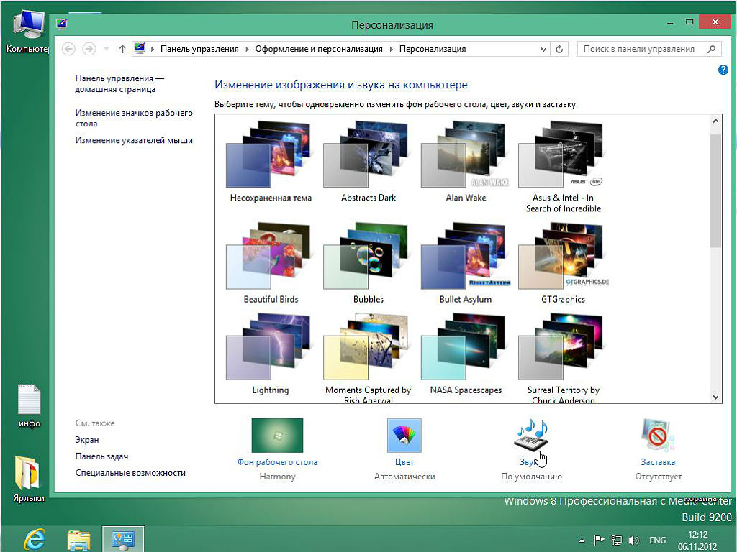The image size is (737, 552).
Task: Open Internet Explorer from the taskbar
Action: (35, 539)
